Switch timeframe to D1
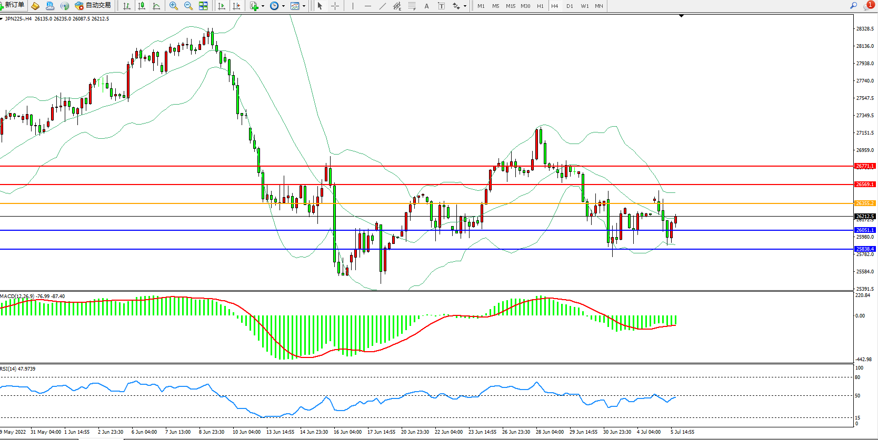 570,6
